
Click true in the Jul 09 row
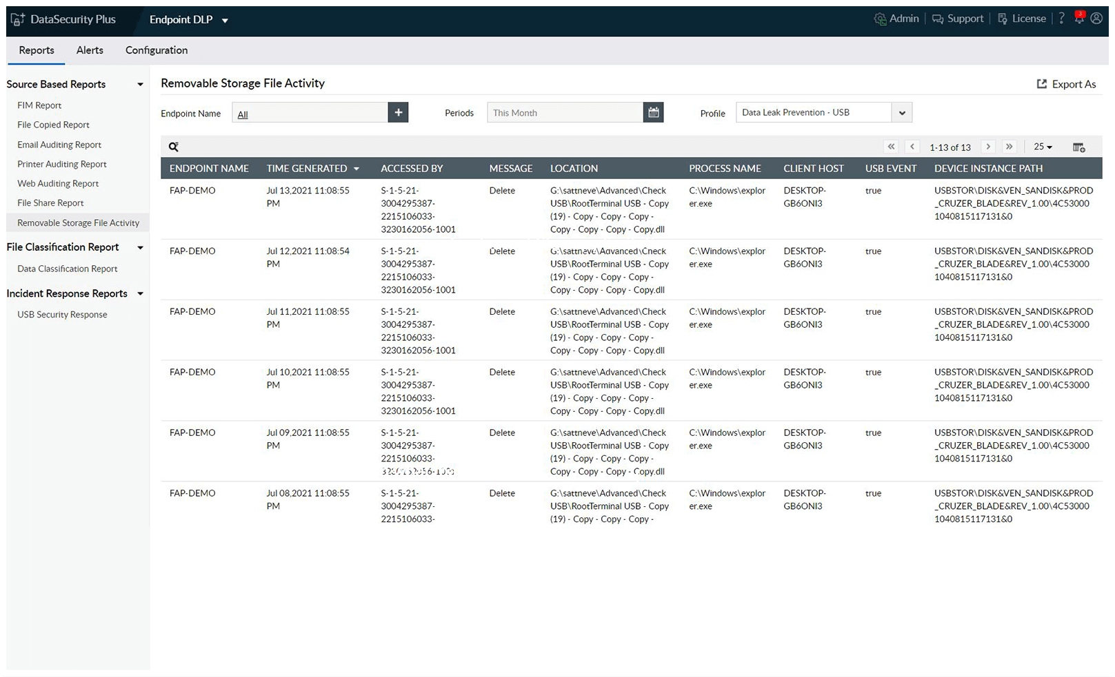click(x=873, y=433)
